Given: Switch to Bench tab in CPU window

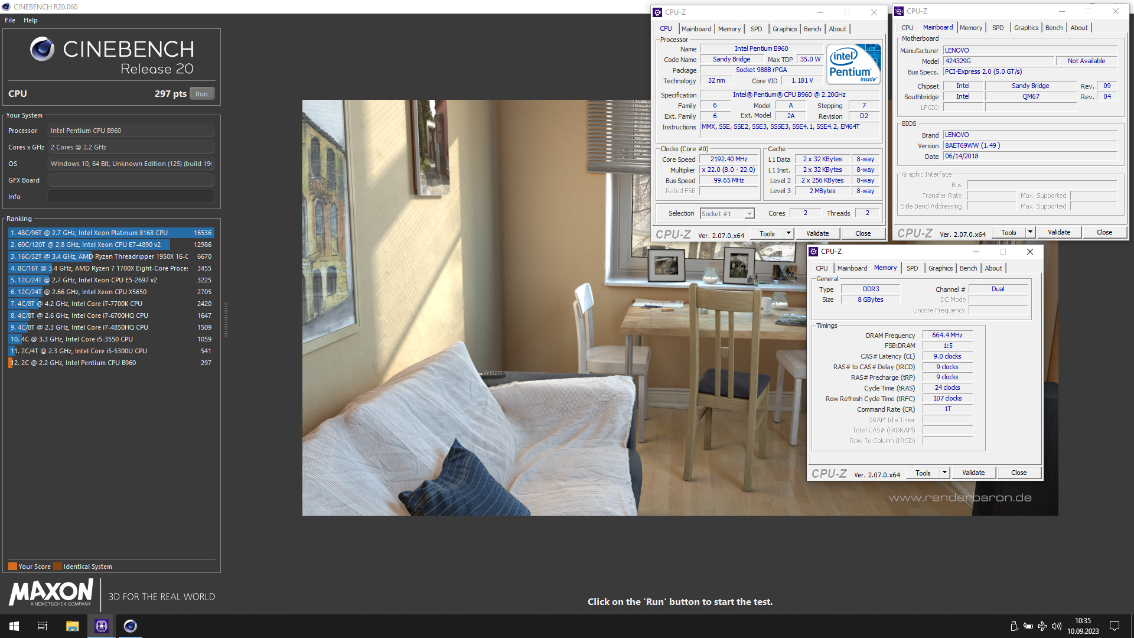Looking at the screenshot, I should (812, 29).
